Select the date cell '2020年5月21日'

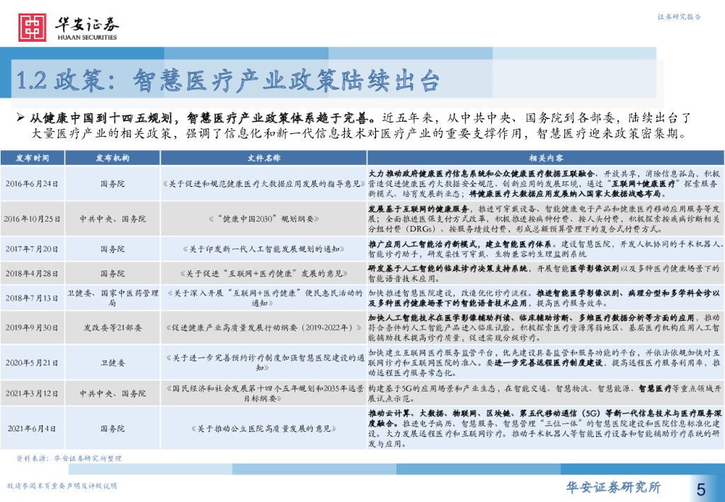click(x=32, y=363)
